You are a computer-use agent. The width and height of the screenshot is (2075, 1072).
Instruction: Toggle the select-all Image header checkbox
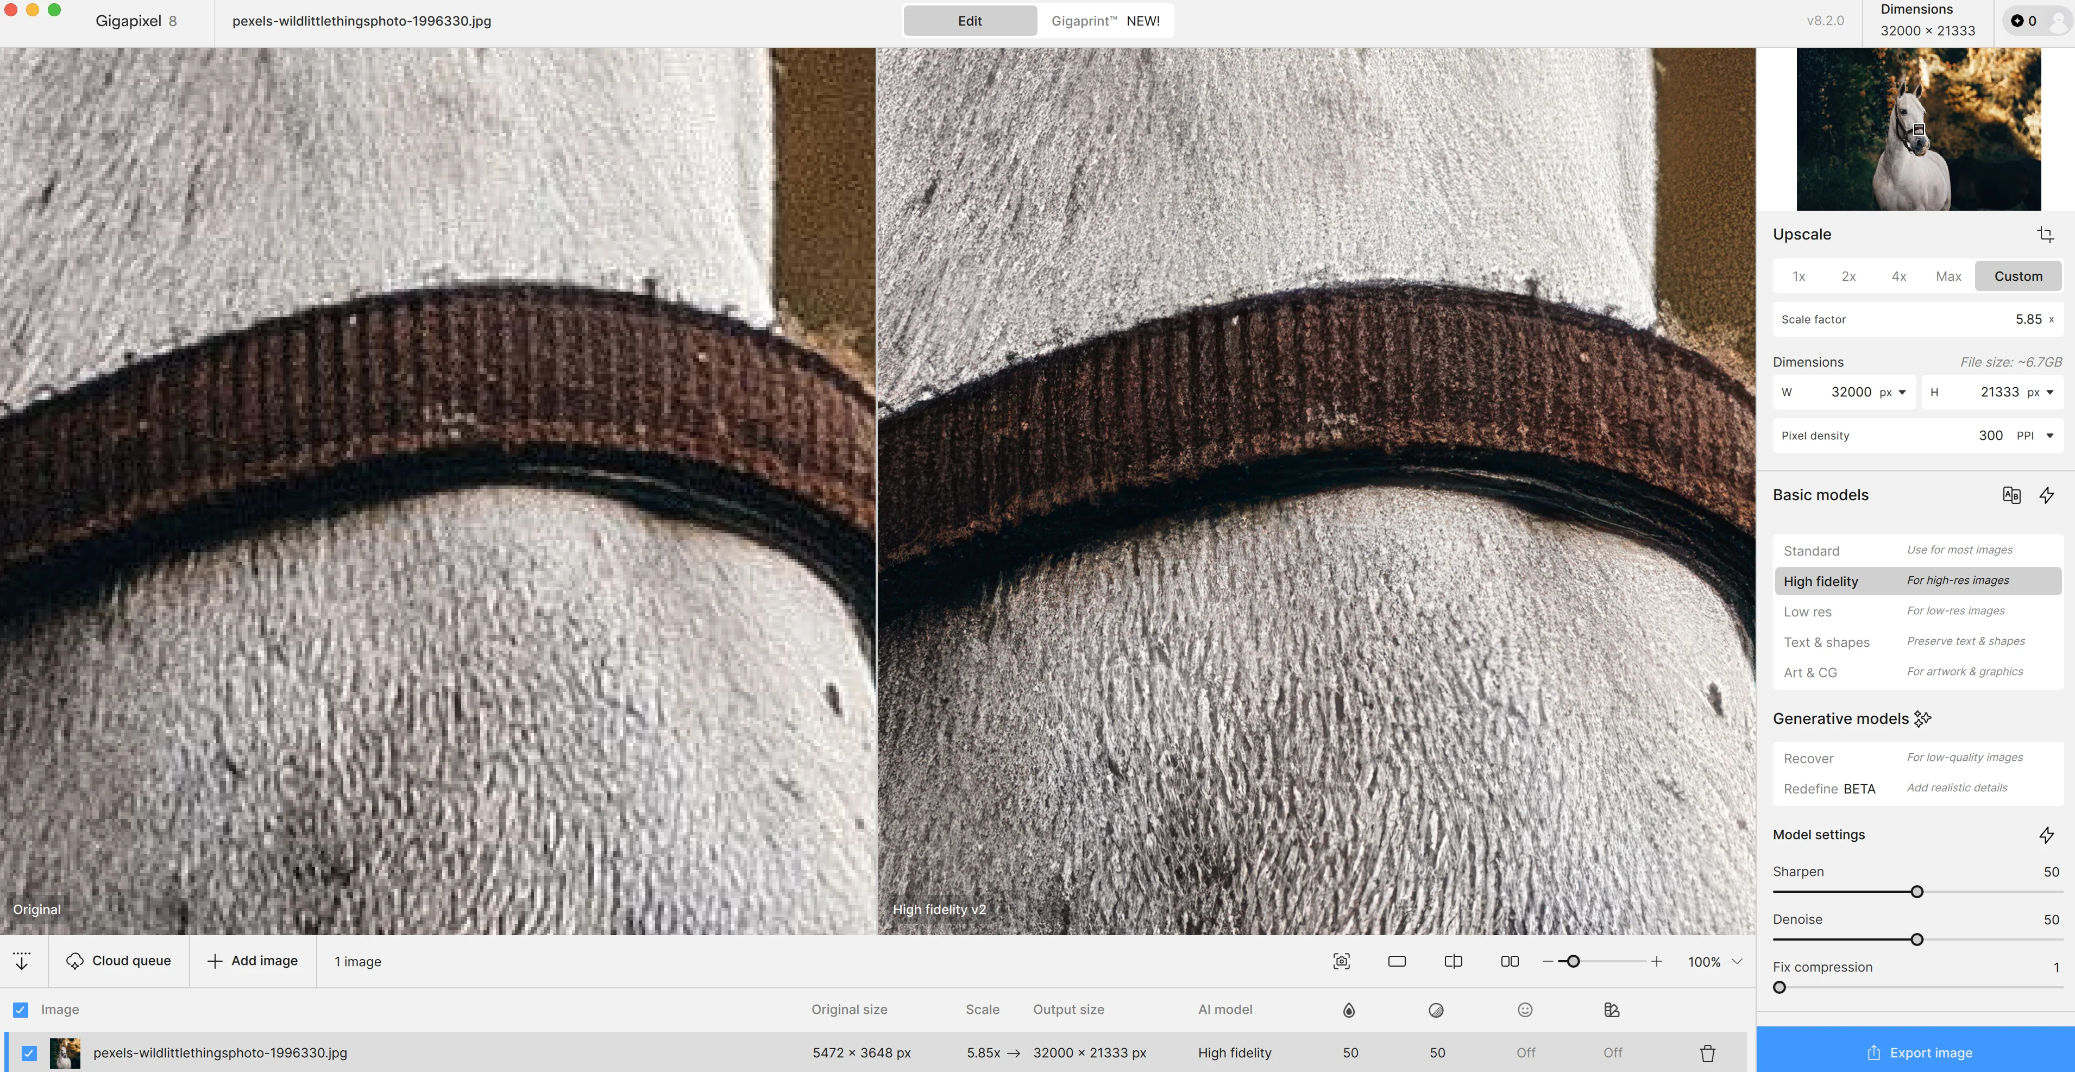click(x=21, y=1009)
